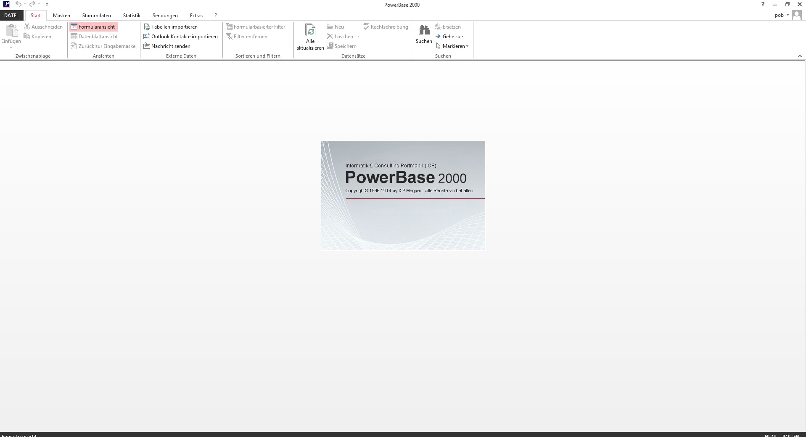Click Filter entfernen
The image size is (806, 437).
[x=247, y=37]
